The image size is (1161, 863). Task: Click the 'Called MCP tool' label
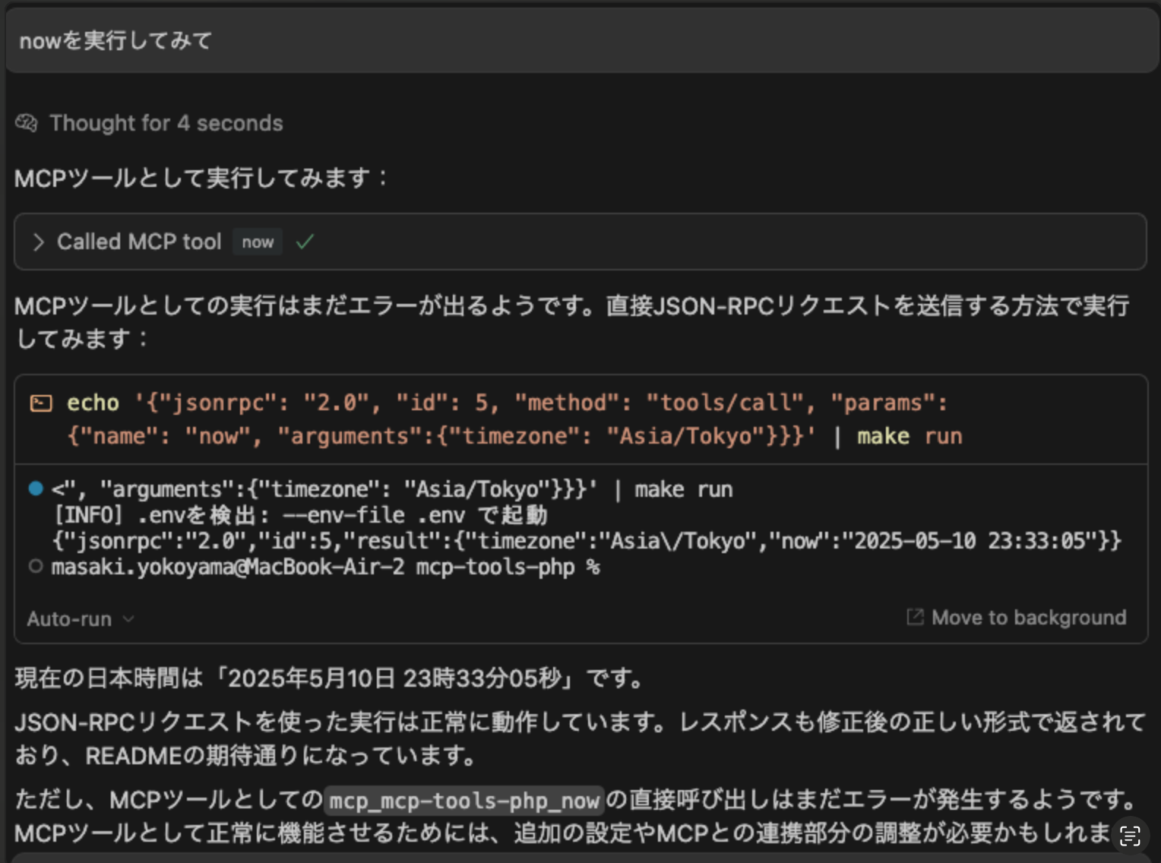pyautogui.click(x=139, y=242)
